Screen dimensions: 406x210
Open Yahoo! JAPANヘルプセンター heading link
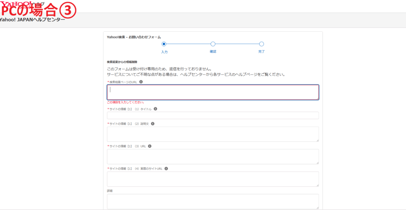[33, 19]
